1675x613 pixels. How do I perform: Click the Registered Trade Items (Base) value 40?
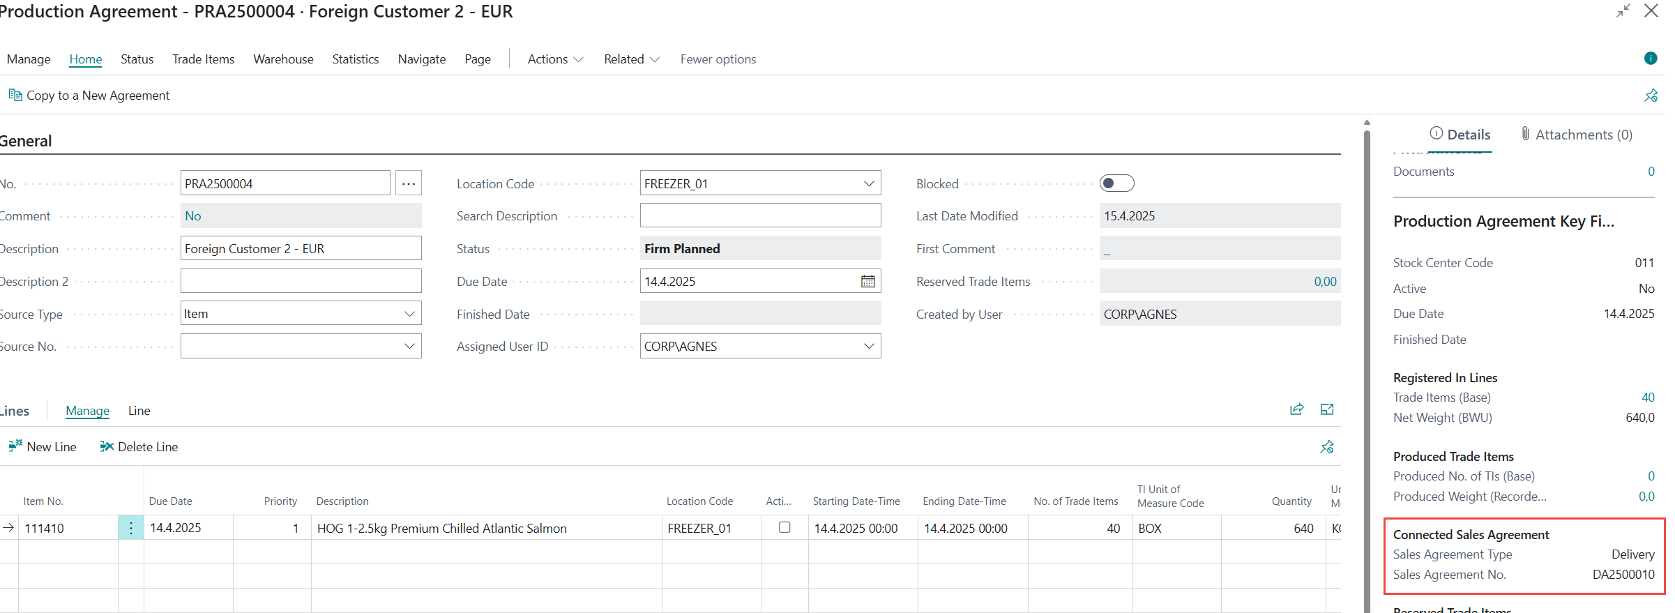[x=1647, y=398]
